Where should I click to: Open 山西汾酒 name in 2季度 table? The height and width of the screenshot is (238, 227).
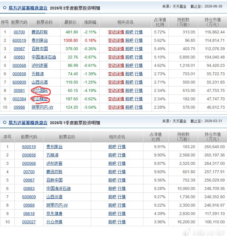pyautogui.click(x=40, y=82)
